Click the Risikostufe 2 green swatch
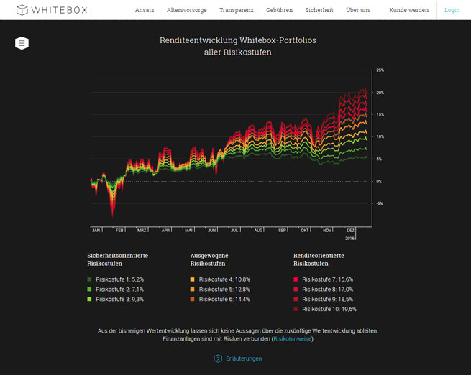Image resolution: width=471 pixels, height=375 pixels. point(89,290)
